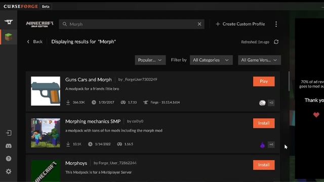Viewport: 324px width, 182px height.
Task: Click the search magnifier icon
Action: pyautogui.click(x=65, y=24)
